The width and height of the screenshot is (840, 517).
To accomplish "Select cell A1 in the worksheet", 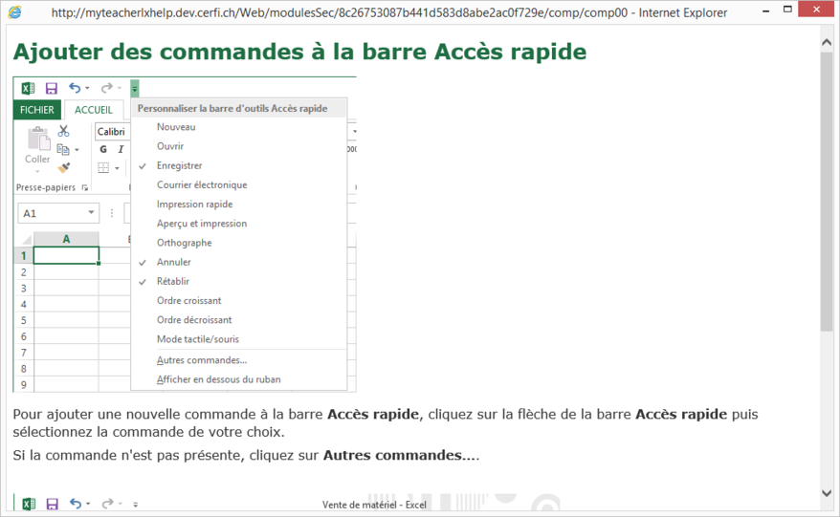I will [x=66, y=255].
